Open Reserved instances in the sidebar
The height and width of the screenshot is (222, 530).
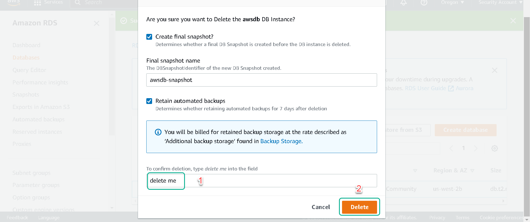click(37, 132)
